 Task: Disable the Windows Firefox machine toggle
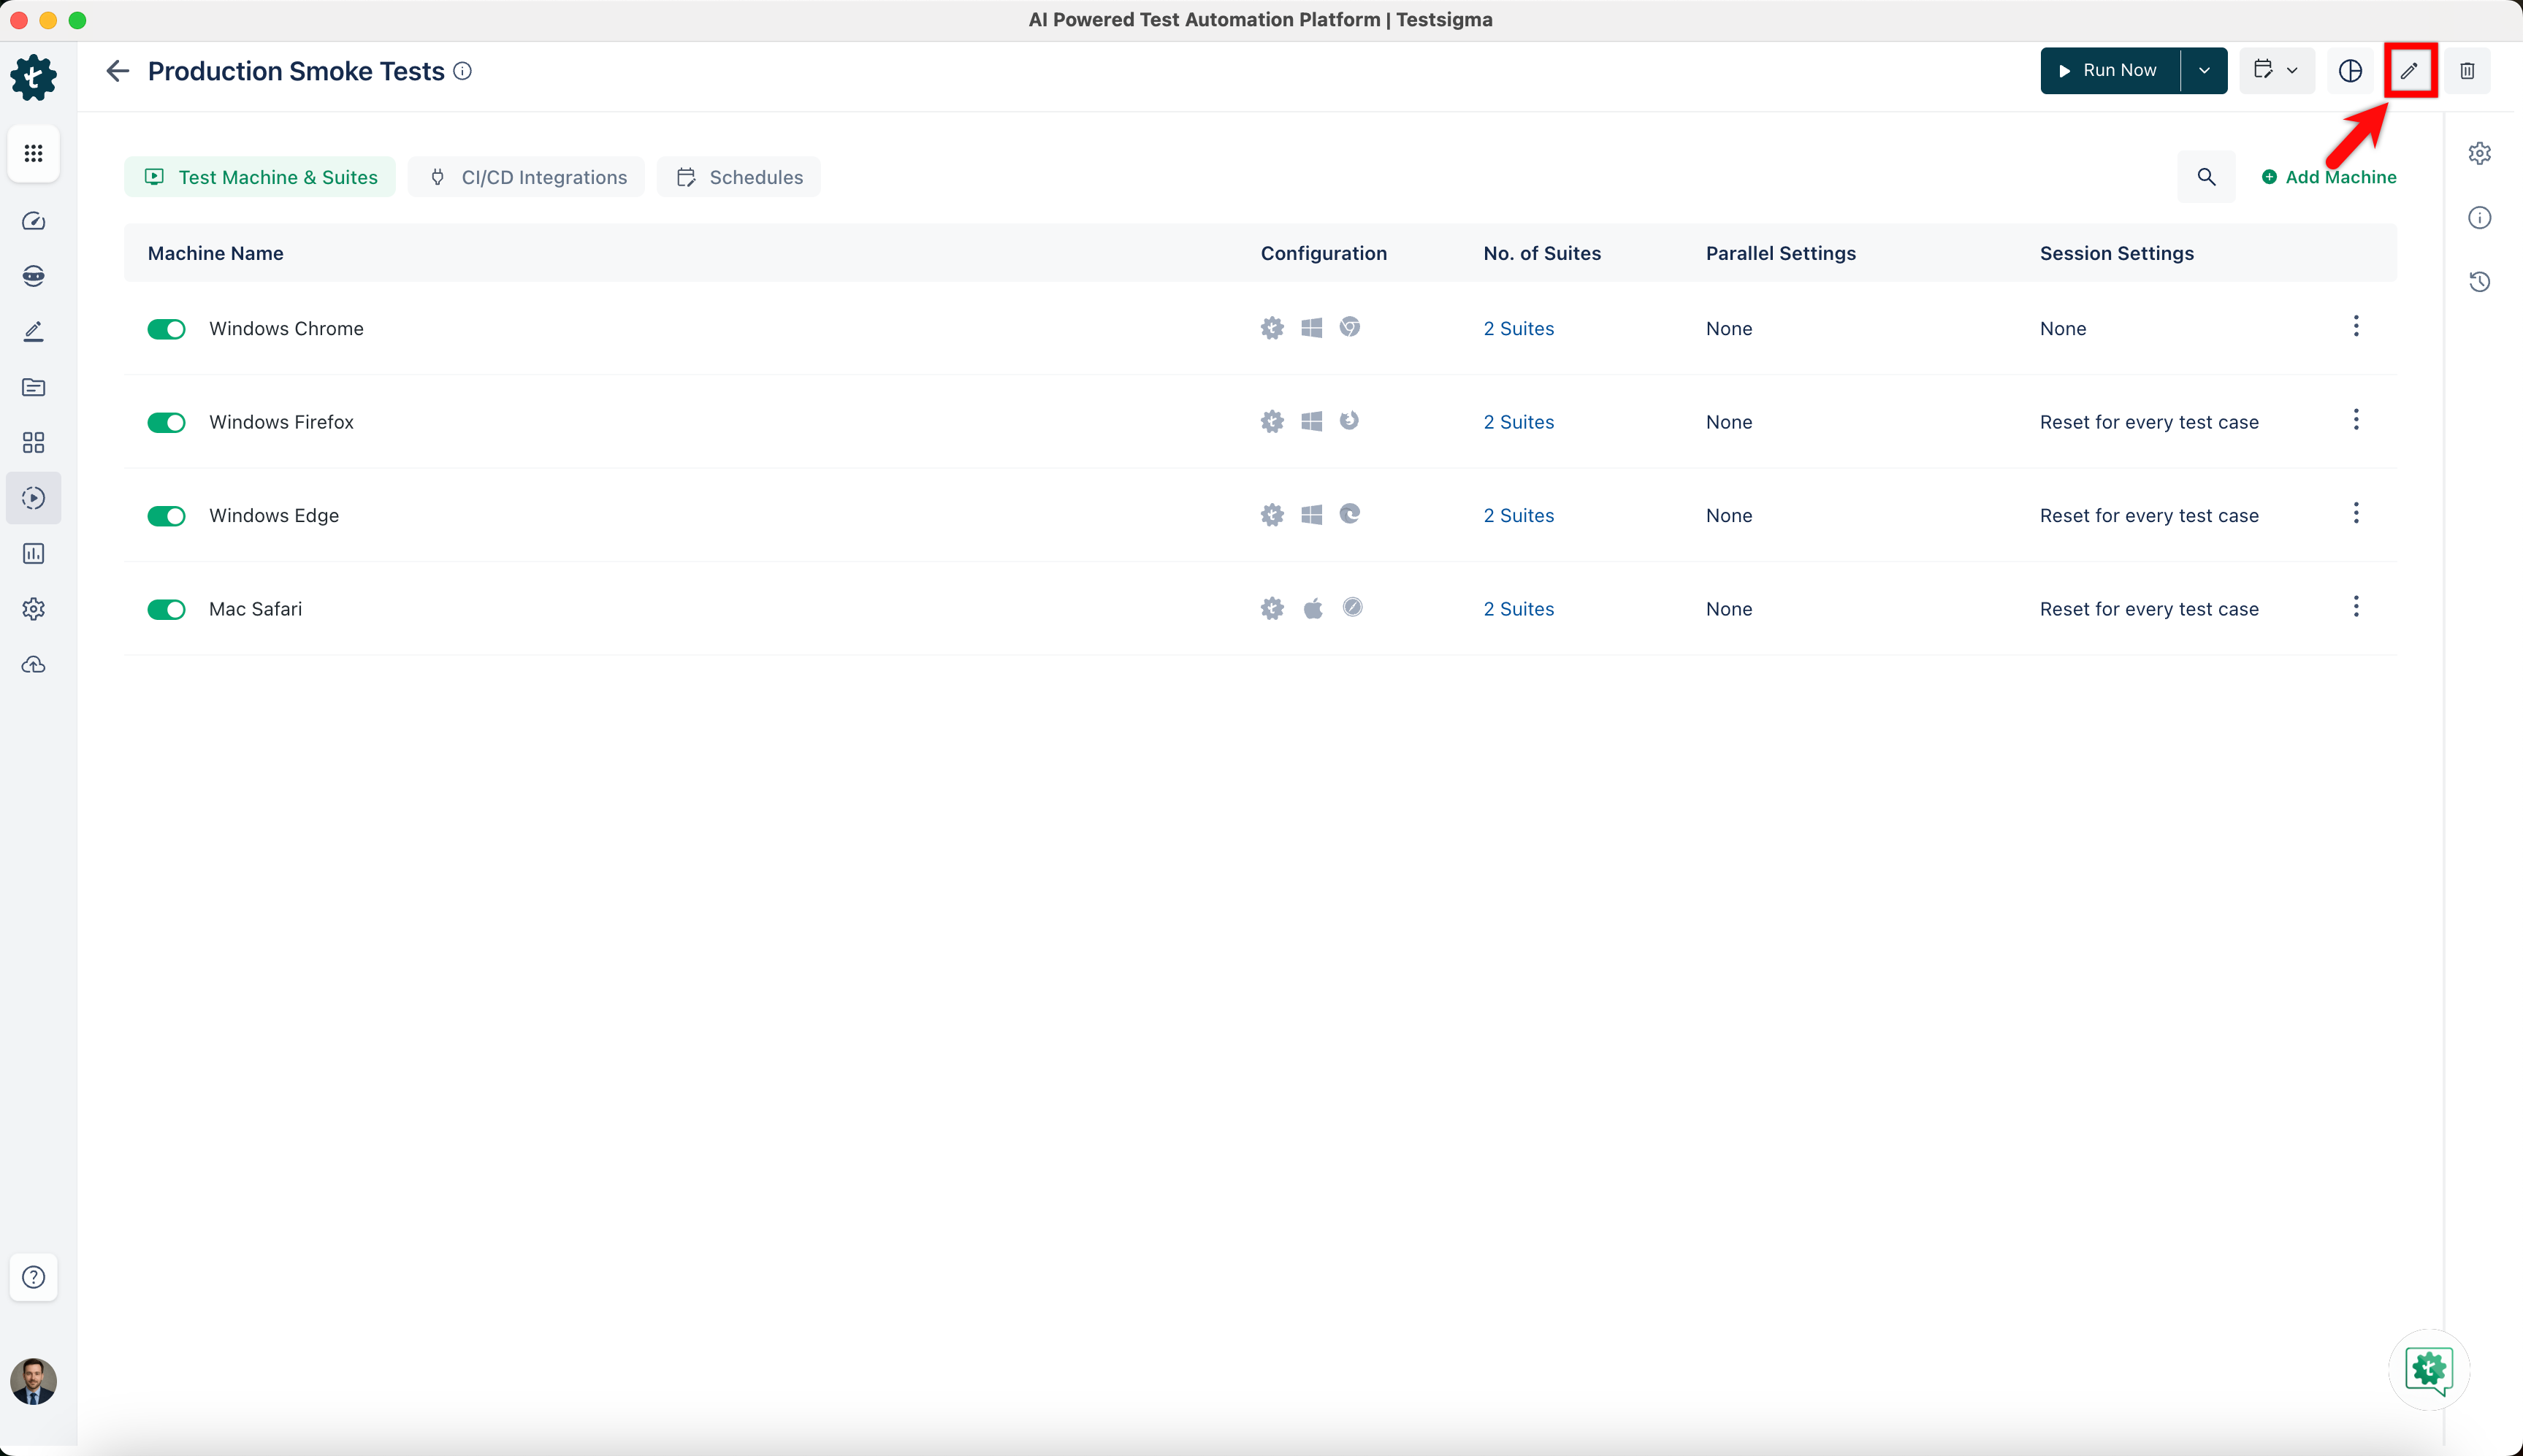(166, 423)
